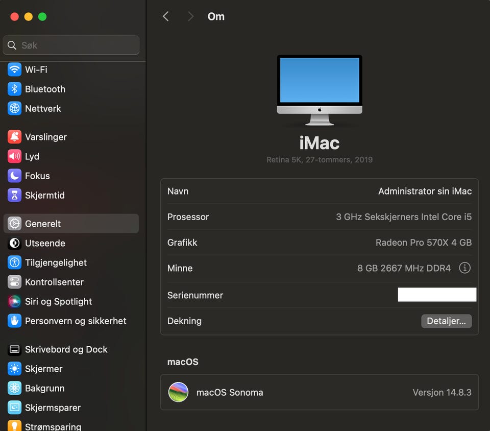This screenshot has width=490, height=431.
Task: Select the Bluetooth sidebar label
Action: [x=45, y=89]
